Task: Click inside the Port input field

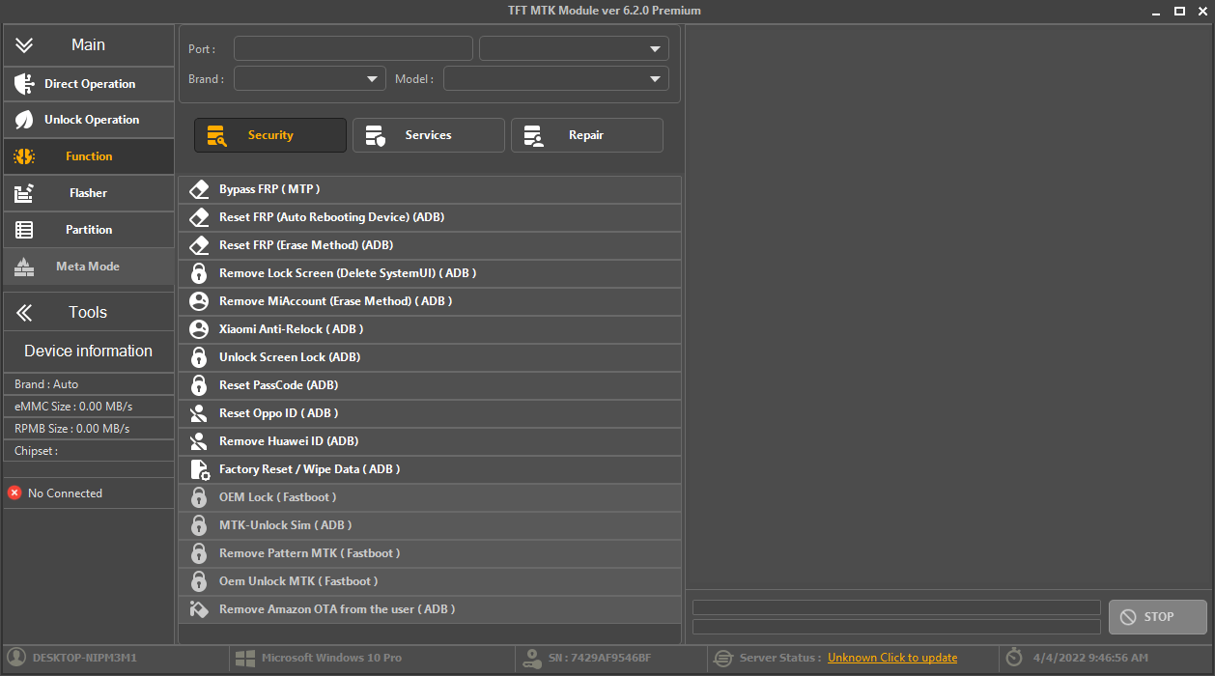Action: click(353, 47)
